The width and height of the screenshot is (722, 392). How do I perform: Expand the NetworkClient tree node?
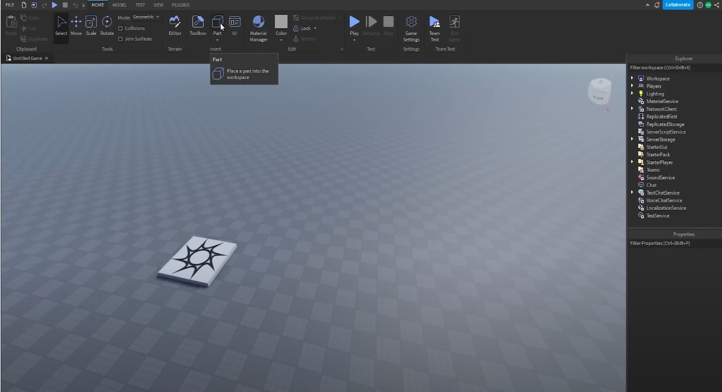632,109
